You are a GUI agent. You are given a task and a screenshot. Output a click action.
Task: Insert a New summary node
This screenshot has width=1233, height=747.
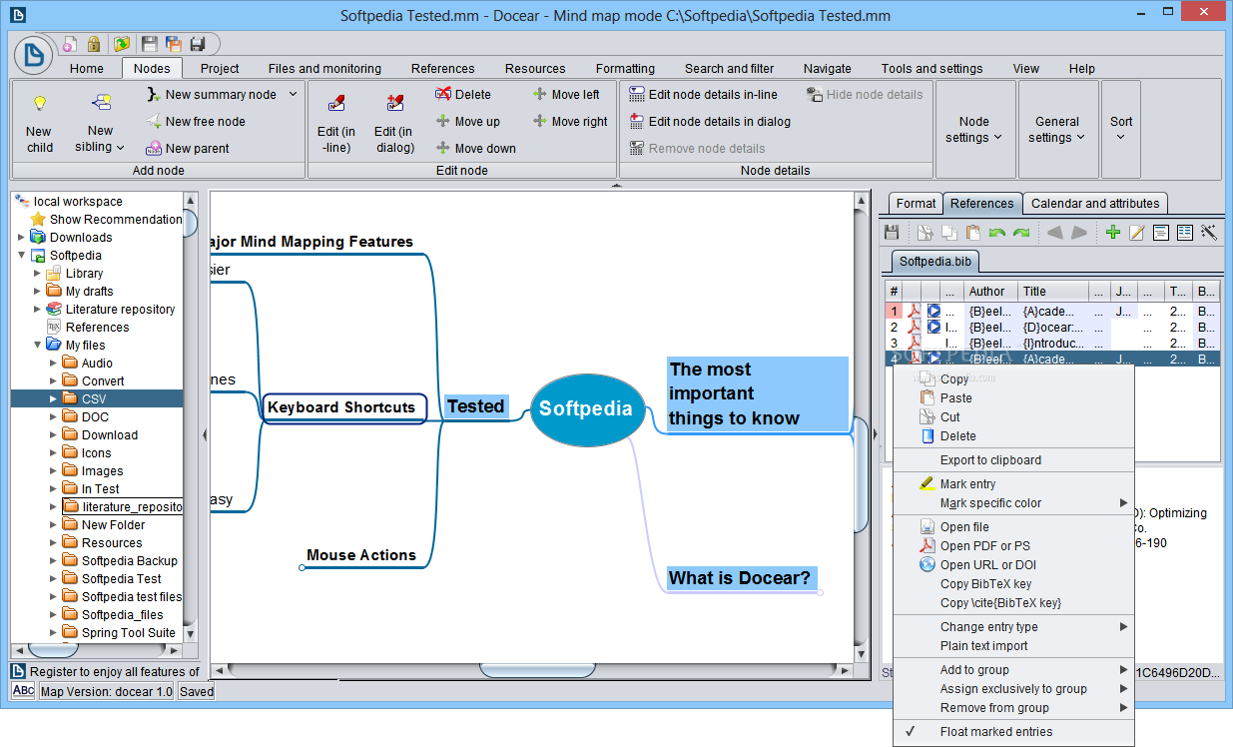[x=211, y=94]
